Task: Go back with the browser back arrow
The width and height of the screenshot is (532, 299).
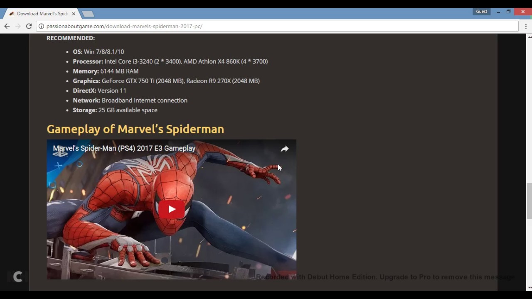Action: pos(7,26)
